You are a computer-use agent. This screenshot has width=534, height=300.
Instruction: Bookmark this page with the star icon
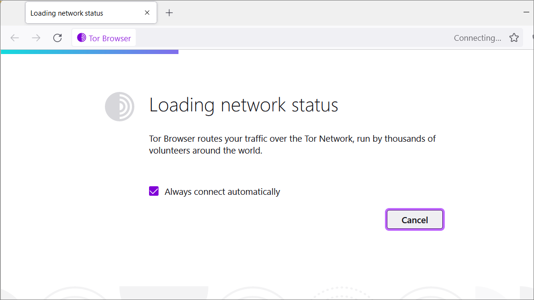click(x=514, y=38)
